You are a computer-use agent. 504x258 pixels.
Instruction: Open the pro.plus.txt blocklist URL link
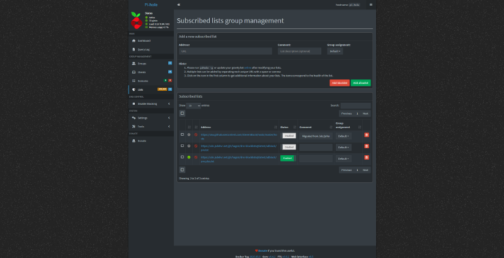(x=239, y=159)
